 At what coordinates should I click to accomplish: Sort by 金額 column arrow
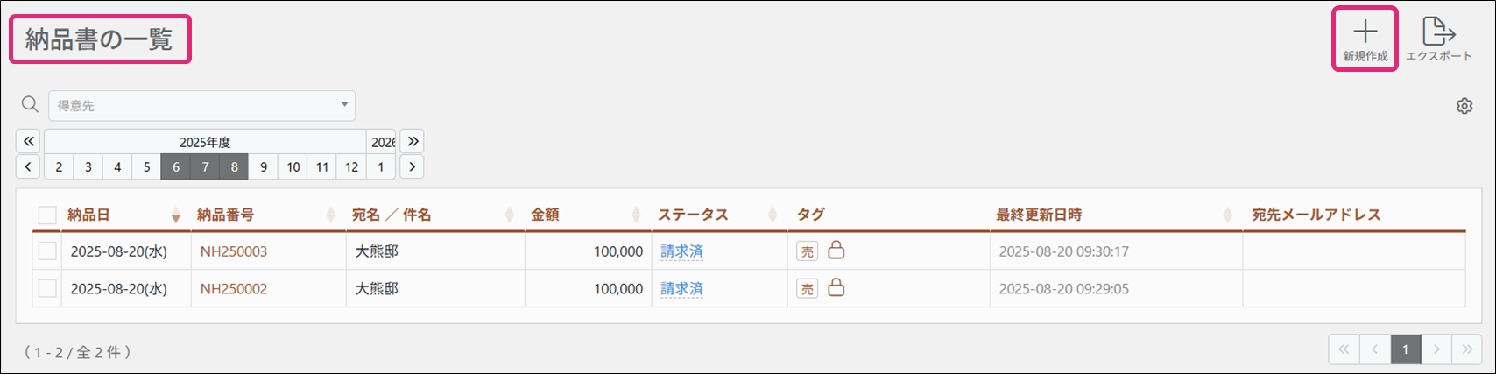pyautogui.click(x=637, y=215)
